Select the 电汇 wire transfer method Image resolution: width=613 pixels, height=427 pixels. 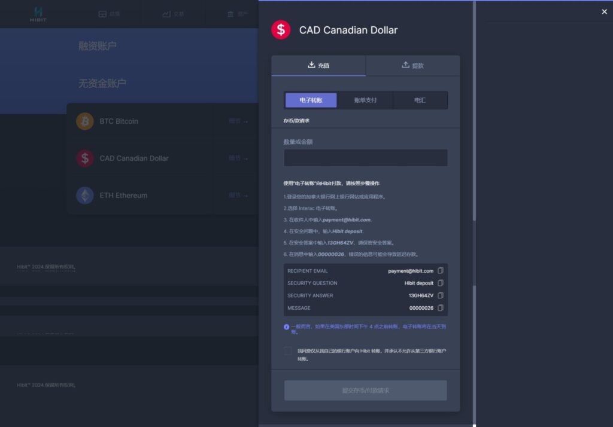[x=420, y=100]
